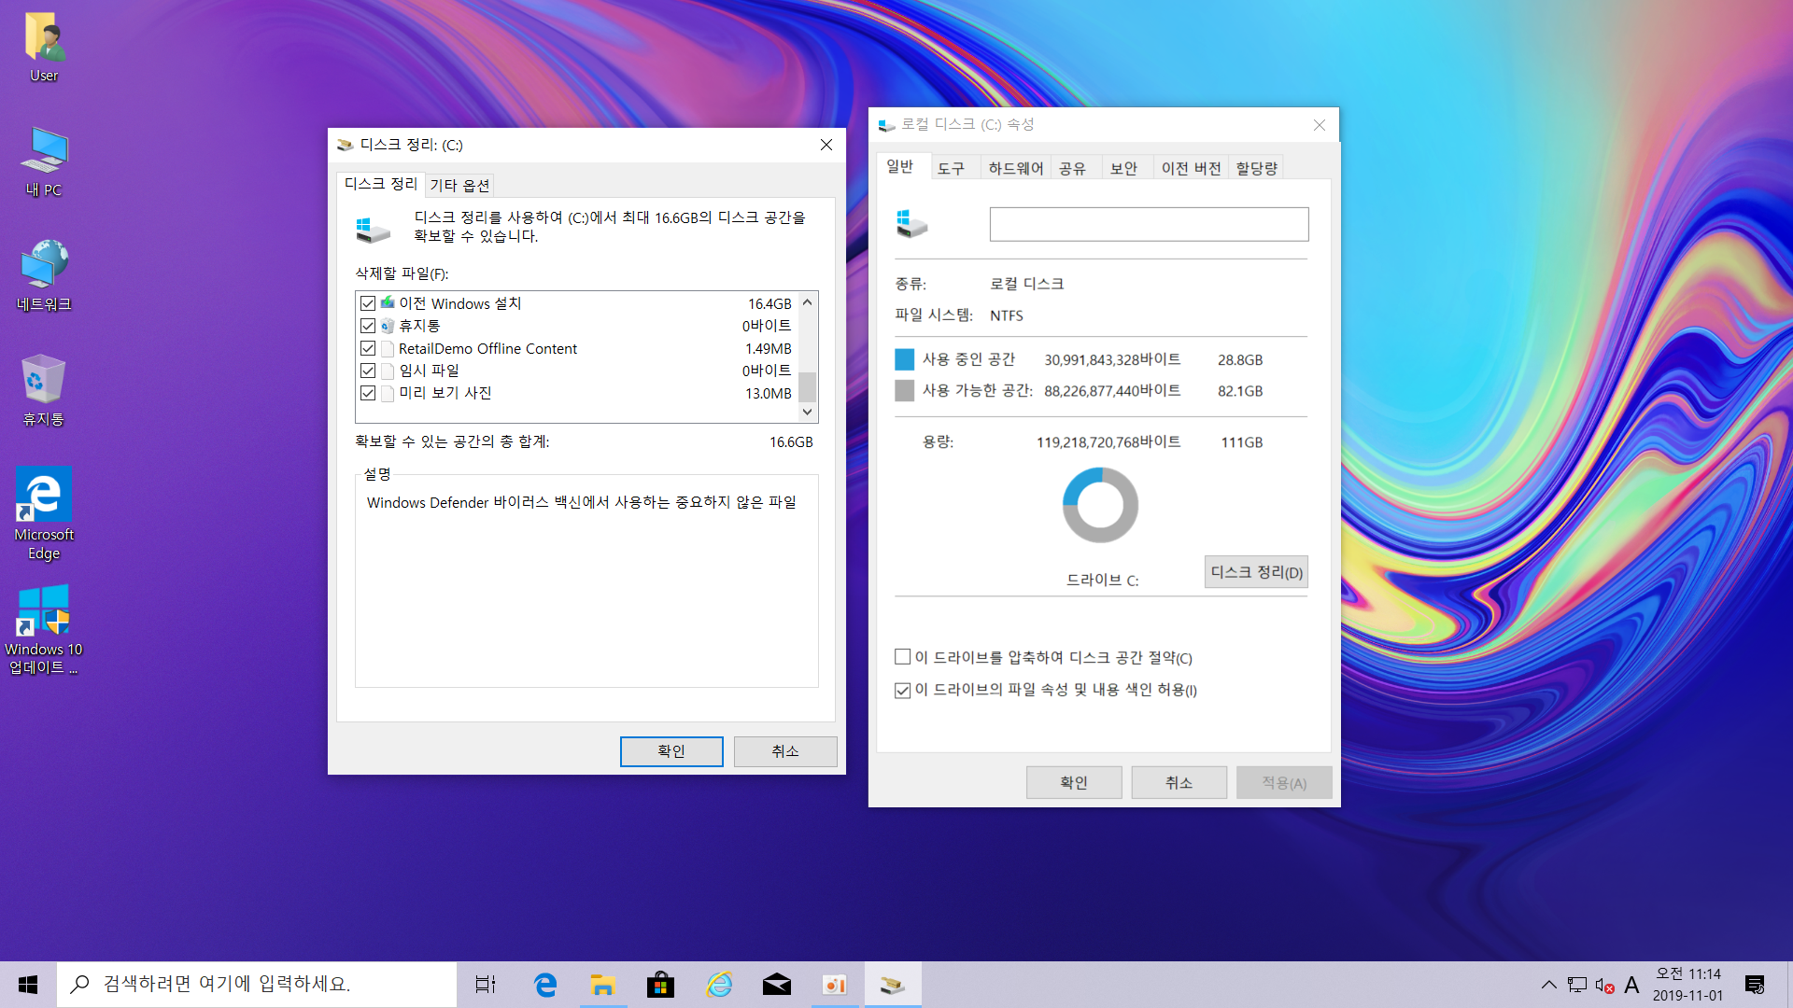Enable drive compression checkbox

(902, 657)
